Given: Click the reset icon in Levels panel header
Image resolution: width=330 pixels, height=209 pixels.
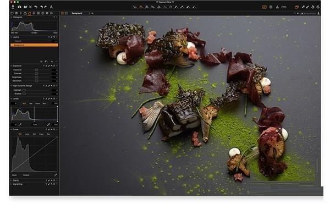Looking at the screenshot, I should pos(51,98).
